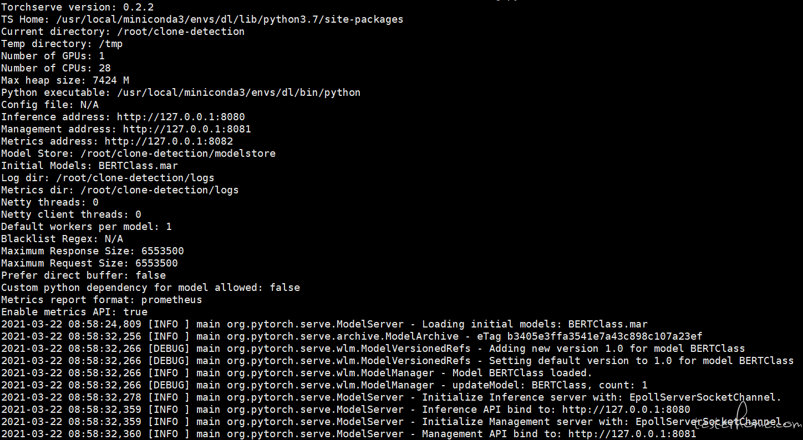The width and height of the screenshot is (803, 440).
Task: Click the Current directory /root/clone-detection path
Action: pyautogui.click(x=175, y=32)
